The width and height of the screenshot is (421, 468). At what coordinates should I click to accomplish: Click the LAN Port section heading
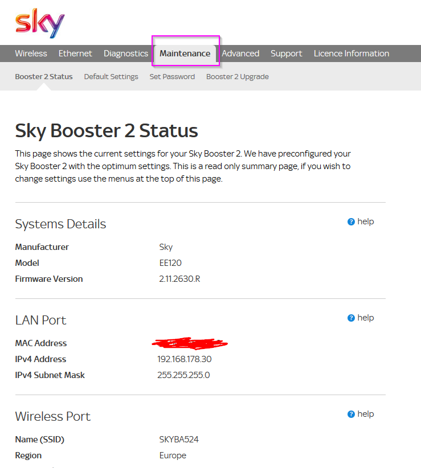(x=40, y=321)
